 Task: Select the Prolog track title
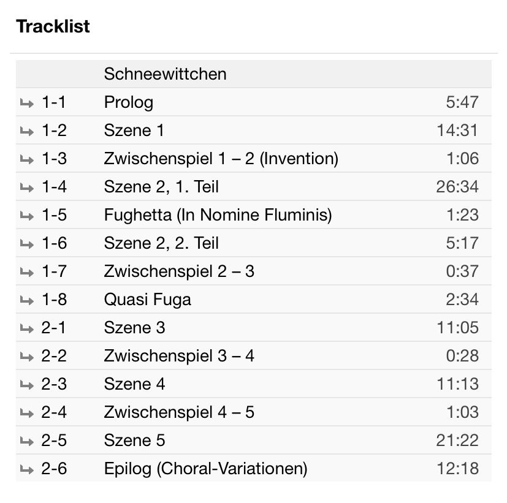[x=129, y=103]
